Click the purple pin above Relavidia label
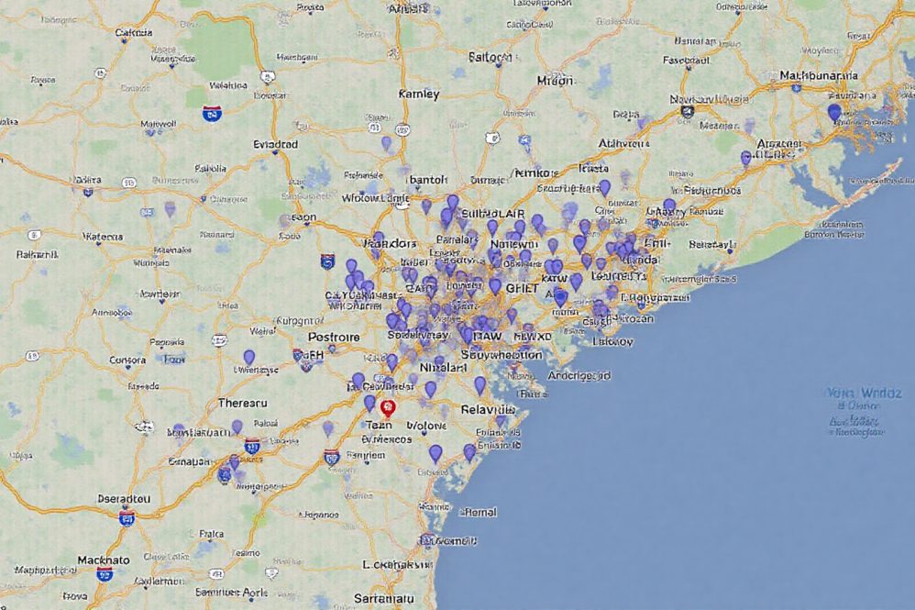The height and width of the screenshot is (610, 915). click(x=480, y=384)
